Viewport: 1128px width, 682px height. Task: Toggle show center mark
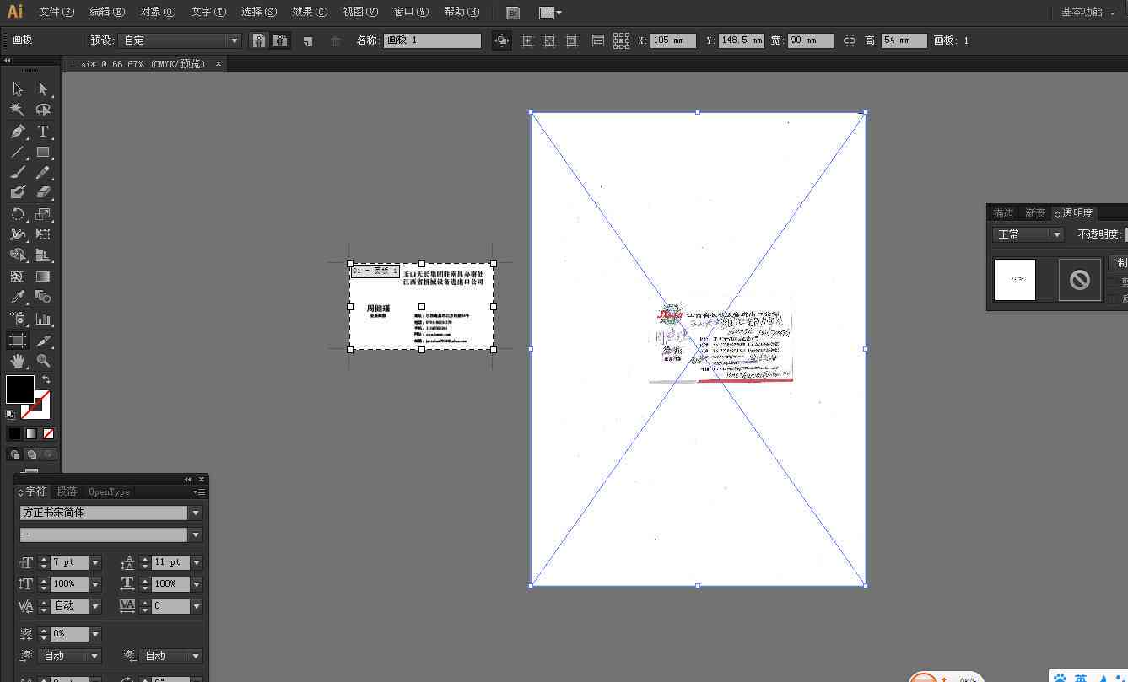(528, 40)
